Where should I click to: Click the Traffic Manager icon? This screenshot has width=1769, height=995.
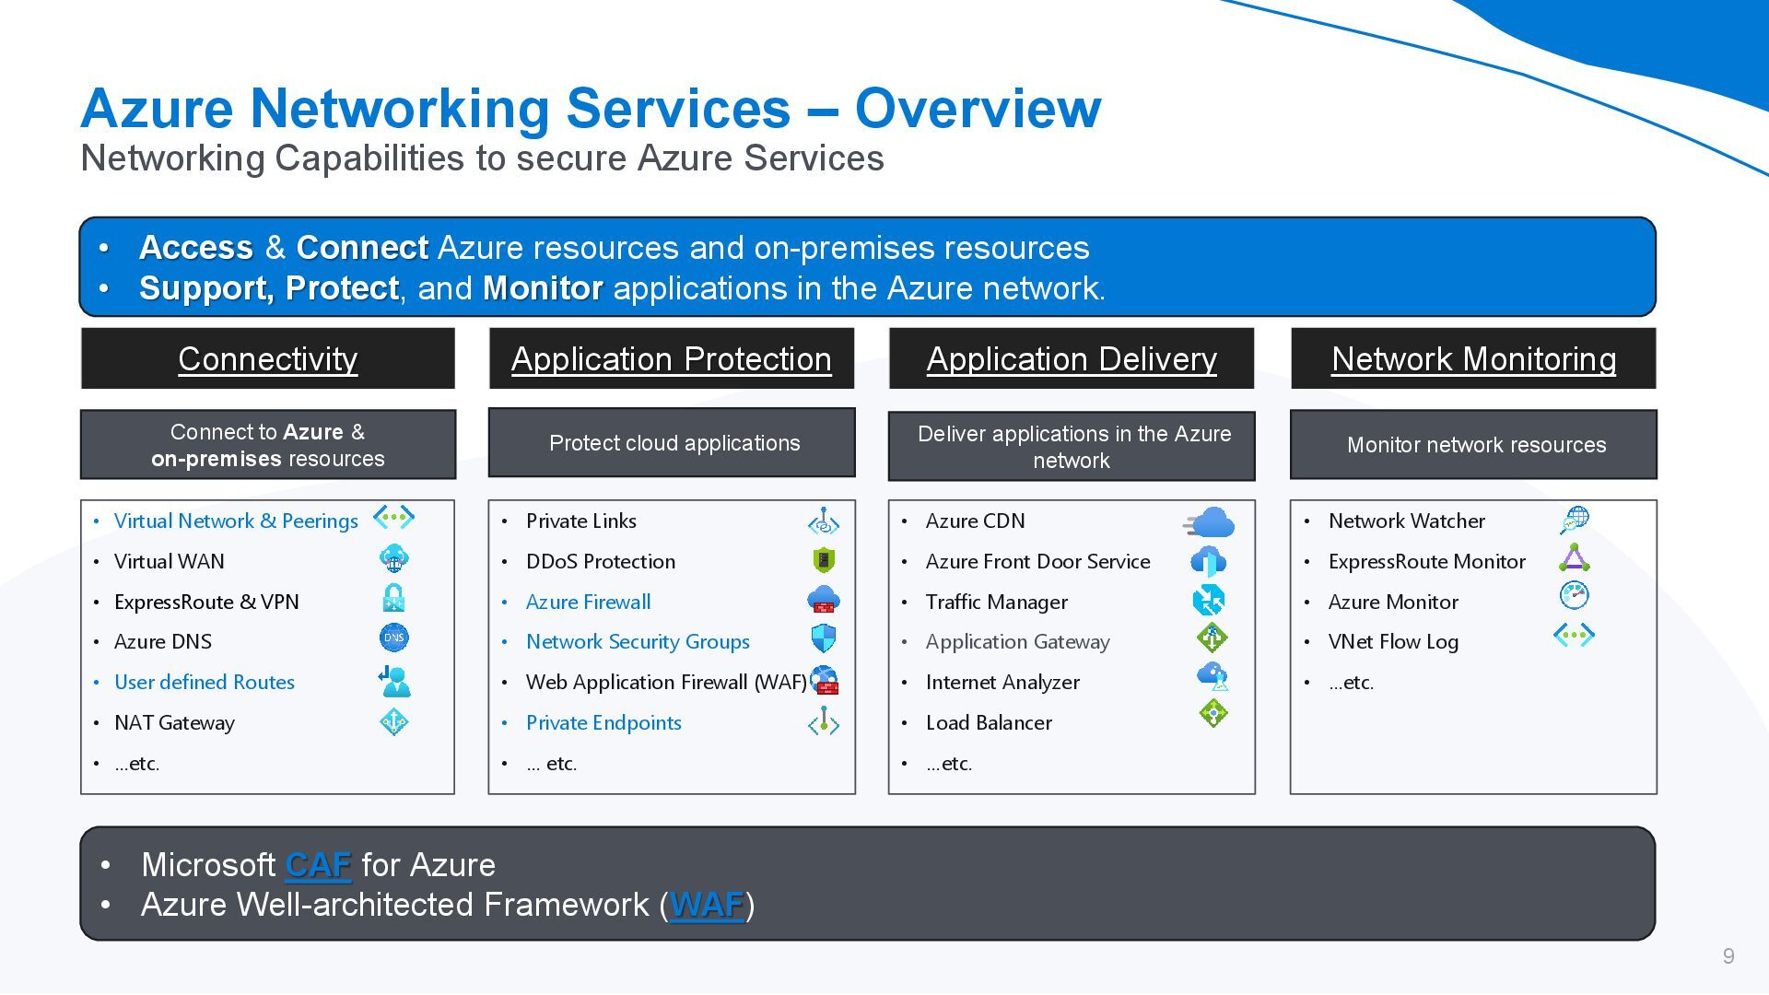[1209, 601]
